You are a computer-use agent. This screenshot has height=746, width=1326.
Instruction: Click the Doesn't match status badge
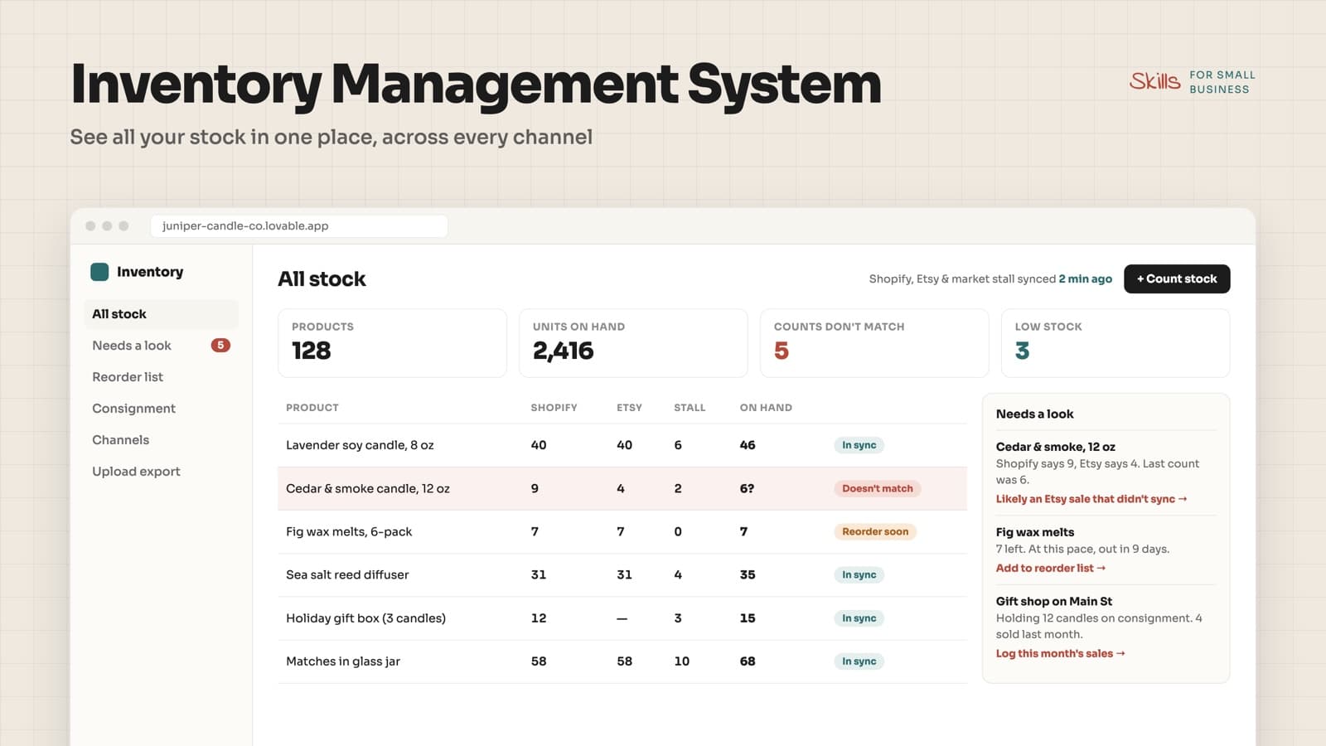(878, 489)
